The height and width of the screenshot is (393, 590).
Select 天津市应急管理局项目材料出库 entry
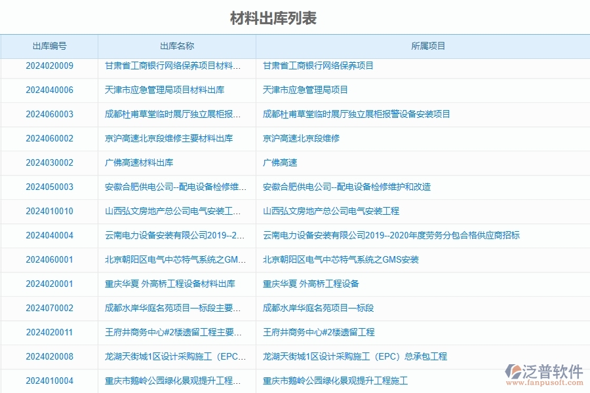pyautogui.click(x=163, y=90)
